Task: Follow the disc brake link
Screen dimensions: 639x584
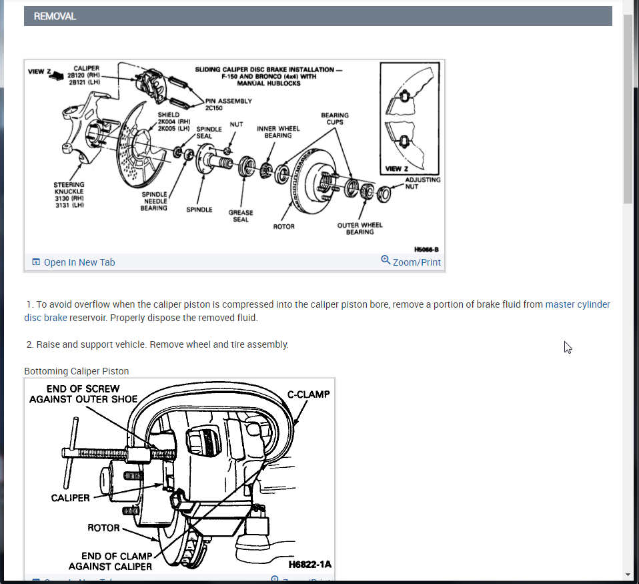Action: [45, 318]
